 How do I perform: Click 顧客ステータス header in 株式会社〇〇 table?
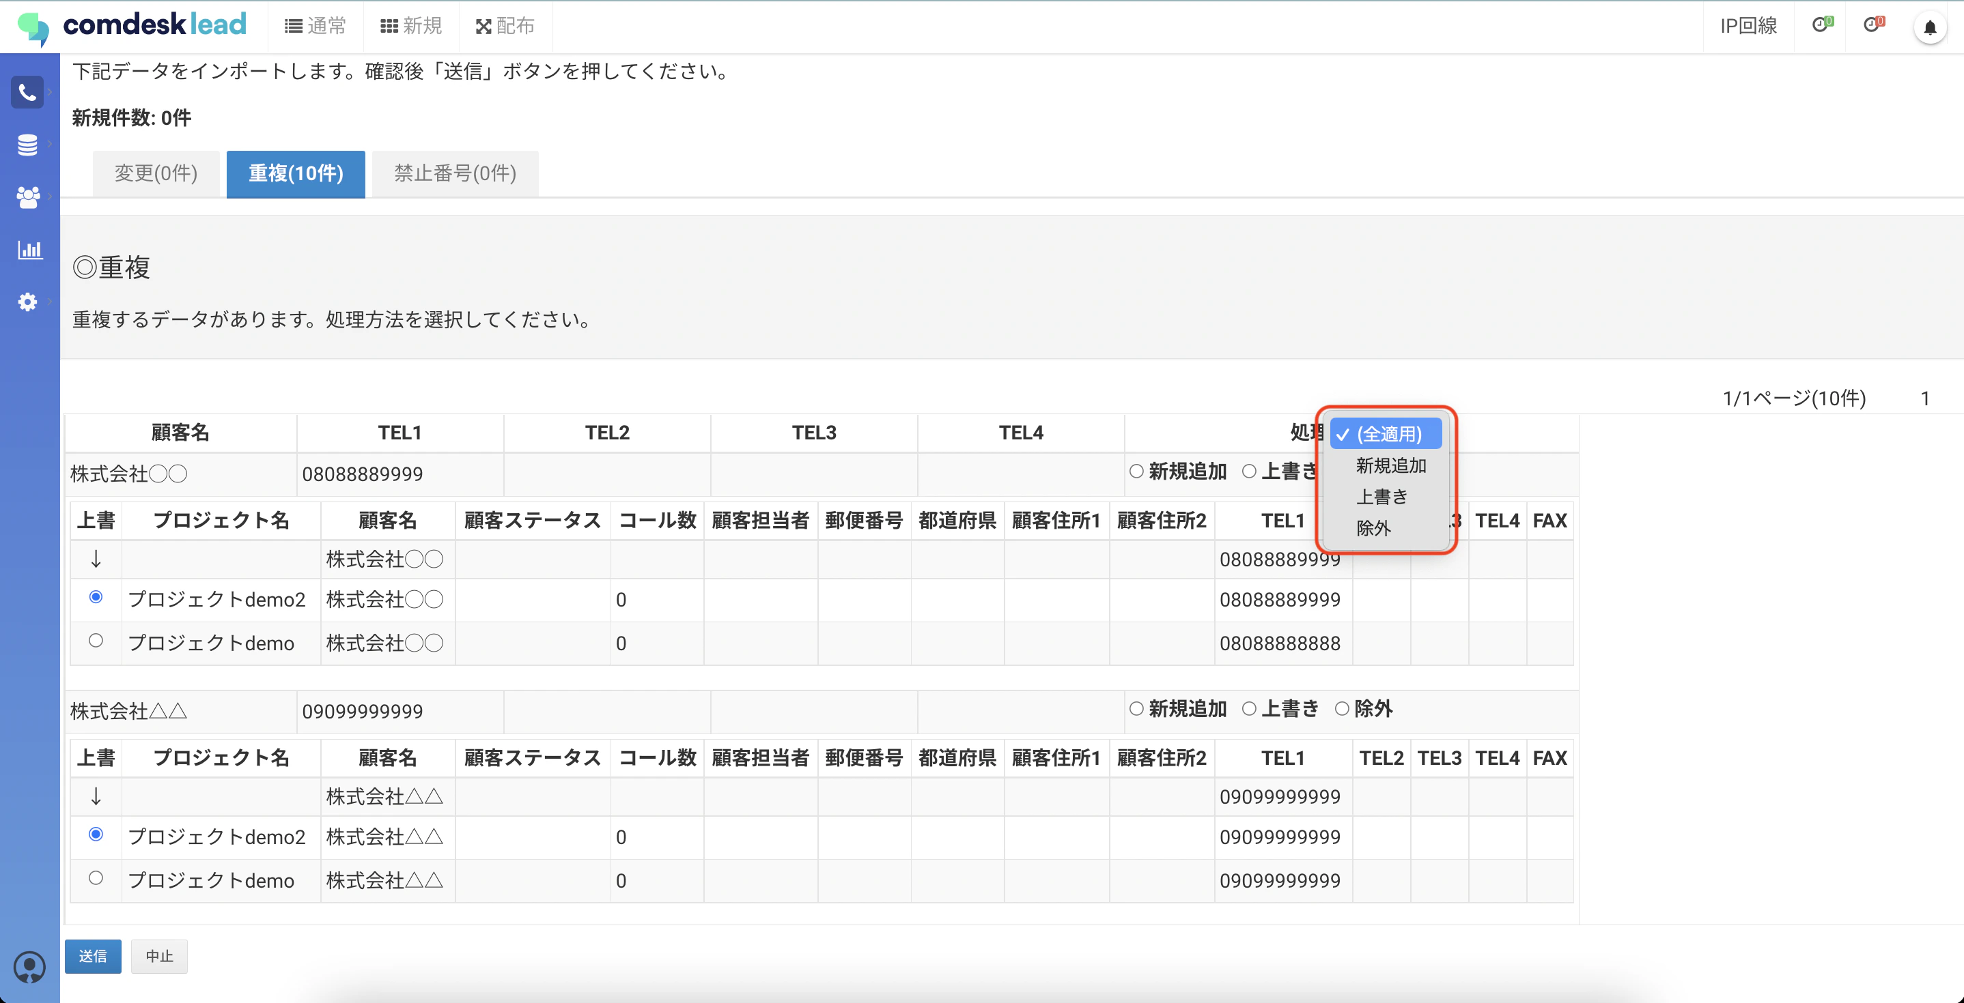click(x=533, y=521)
